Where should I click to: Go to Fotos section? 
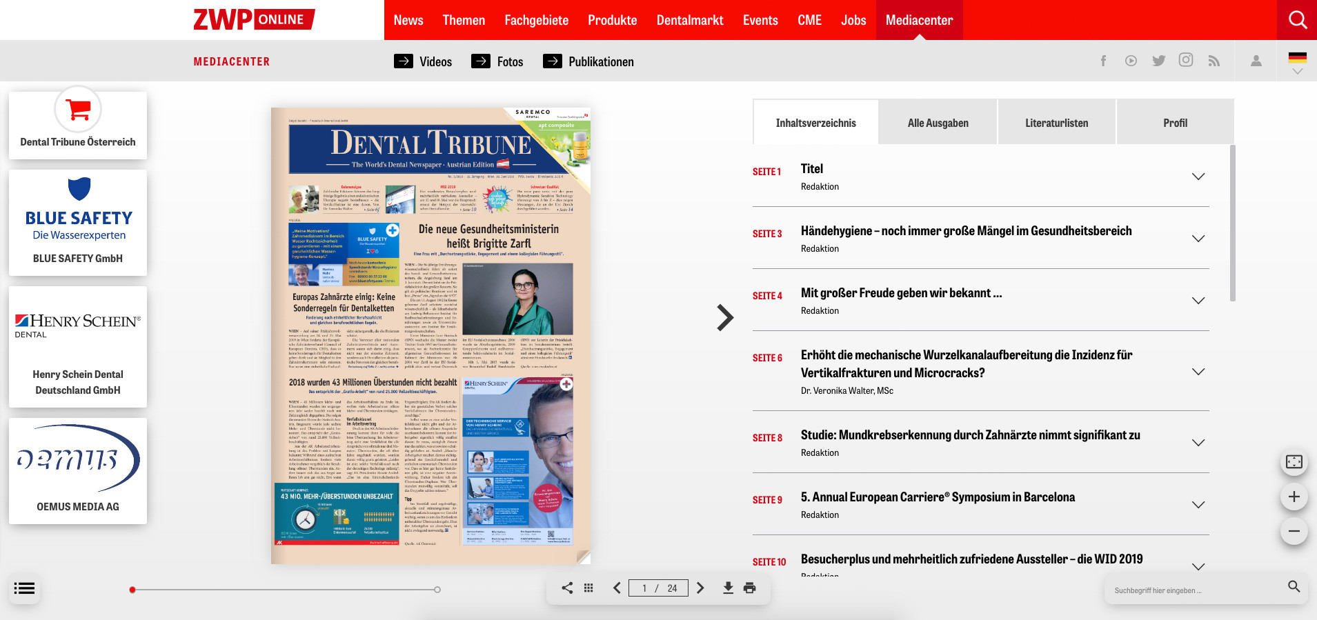click(497, 61)
